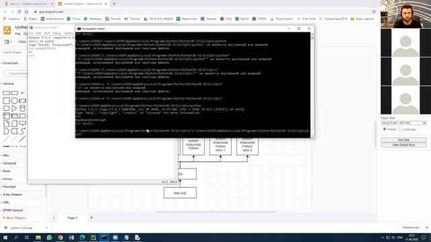The height and width of the screenshot is (242, 431).
Task: Click Показать все downloads button
Action: point(411,227)
